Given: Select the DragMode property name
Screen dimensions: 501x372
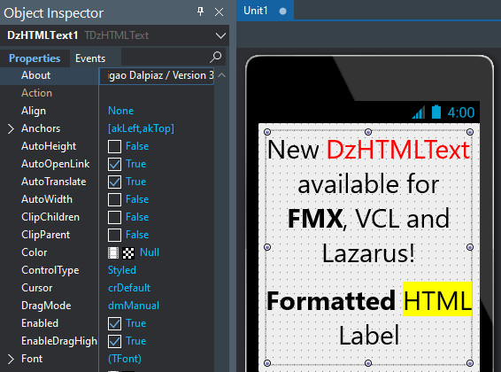Looking at the screenshot, I should click(46, 306).
